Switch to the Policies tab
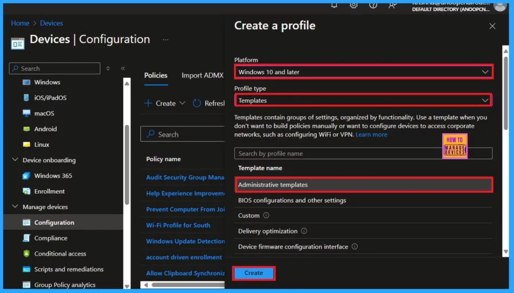This screenshot has width=514, height=293. (156, 75)
